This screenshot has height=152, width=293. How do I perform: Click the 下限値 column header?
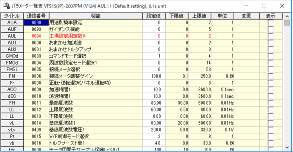[x=176, y=16]
